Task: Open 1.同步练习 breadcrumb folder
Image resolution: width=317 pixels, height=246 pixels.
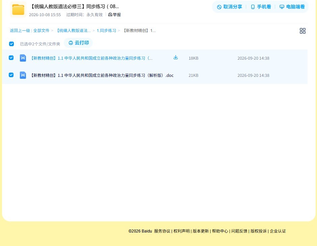Action: (106, 31)
